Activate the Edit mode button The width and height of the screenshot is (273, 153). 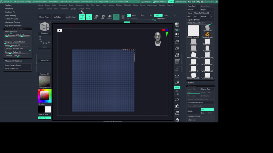82,17
